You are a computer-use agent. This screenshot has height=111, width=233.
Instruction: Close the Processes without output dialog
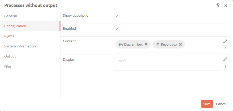226,6
